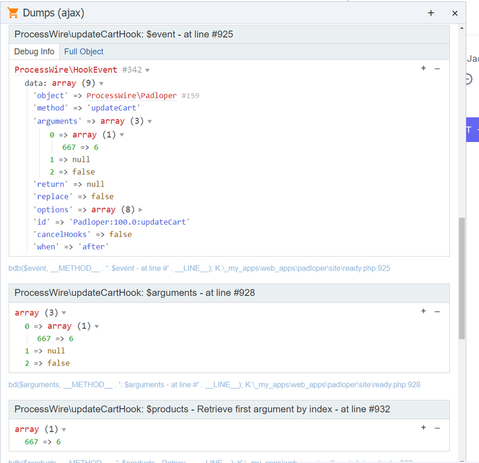Expand all with plus in $arguments dump
Screen dimensions: 479x463
423,311
